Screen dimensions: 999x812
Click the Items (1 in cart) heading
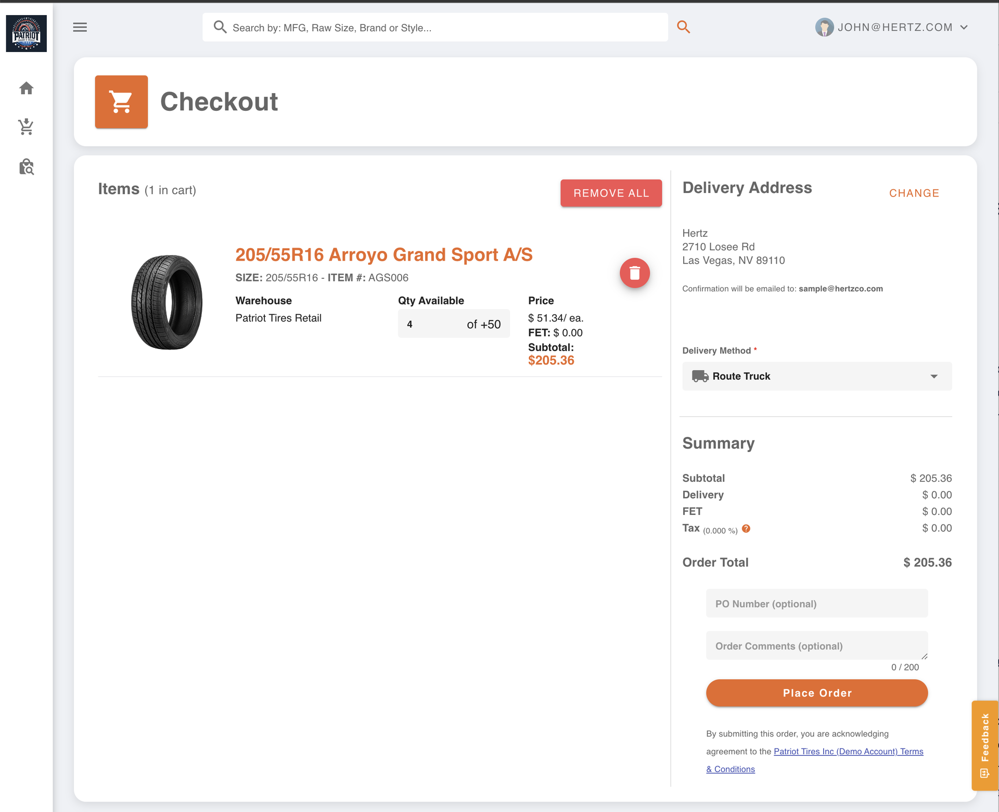(147, 189)
